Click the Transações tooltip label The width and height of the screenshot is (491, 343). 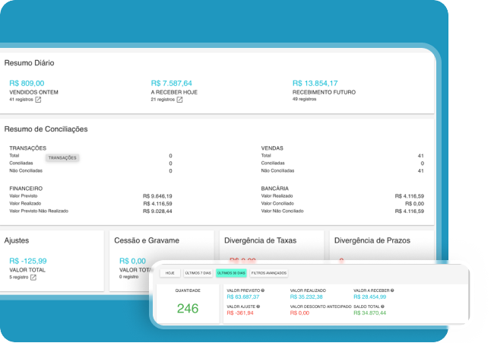coord(62,158)
